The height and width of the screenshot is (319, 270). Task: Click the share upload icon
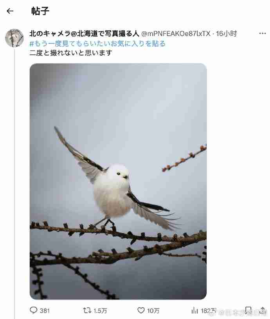262,310
